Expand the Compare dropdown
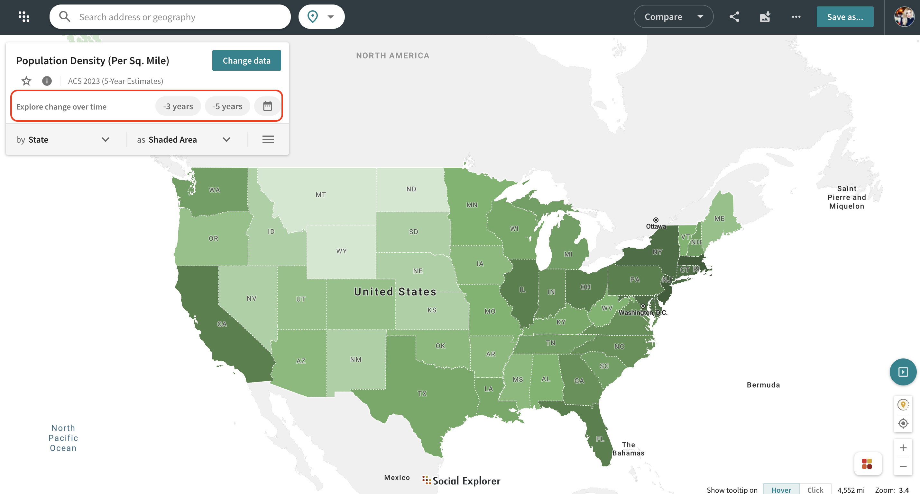This screenshot has height=494, width=920. (x=673, y=17)
